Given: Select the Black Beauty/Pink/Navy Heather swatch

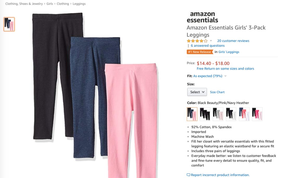Looking at the screenshot, I should pos(192,114).
